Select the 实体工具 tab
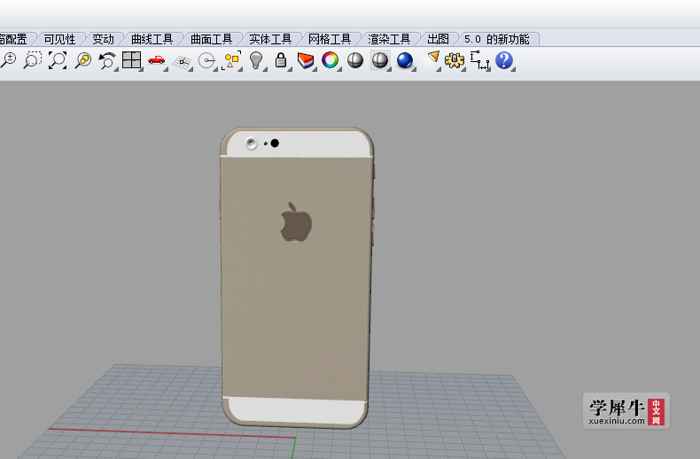The image size is (700, 459). (270, 39)
